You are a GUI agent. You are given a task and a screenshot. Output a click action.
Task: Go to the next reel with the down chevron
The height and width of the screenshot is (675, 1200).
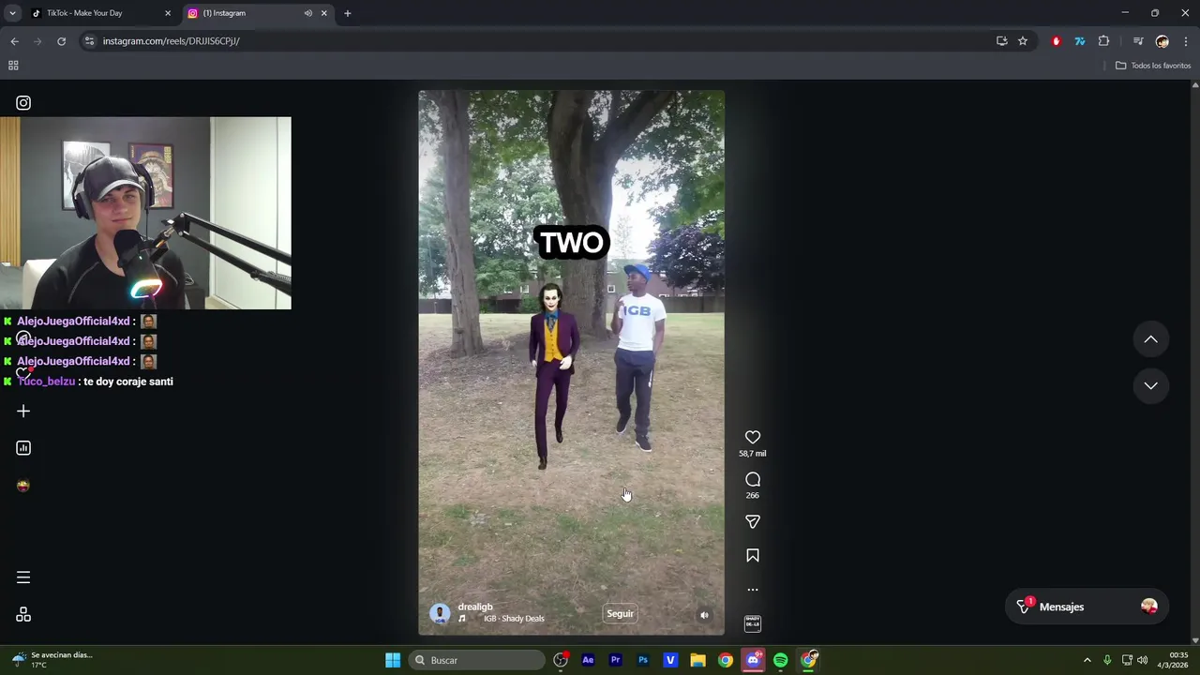1150,385
